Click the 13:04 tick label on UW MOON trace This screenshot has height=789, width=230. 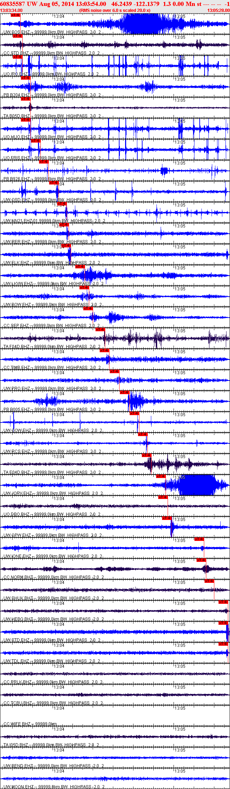pos(59,771)
